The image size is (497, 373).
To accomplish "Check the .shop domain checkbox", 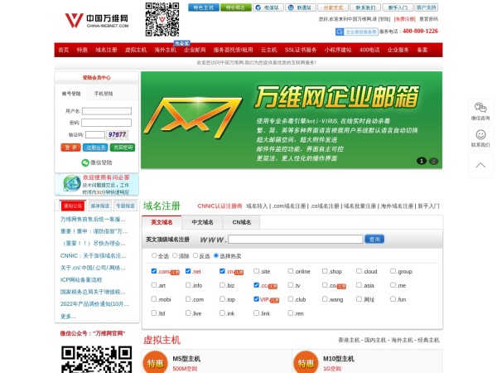I will point(325,271).
